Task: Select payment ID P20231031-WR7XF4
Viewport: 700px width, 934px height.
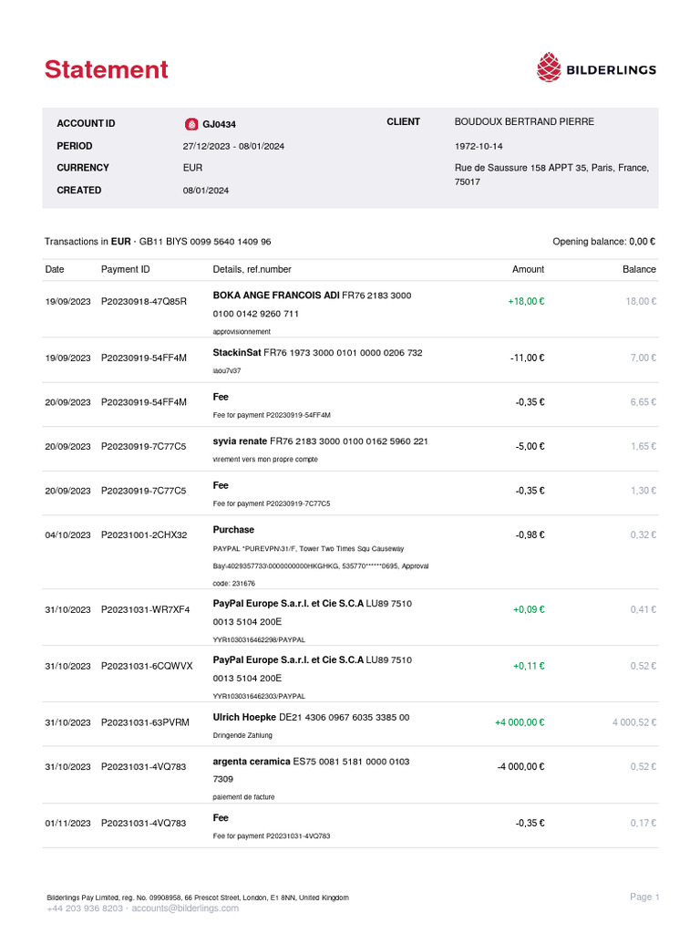Action: point(146,609)
